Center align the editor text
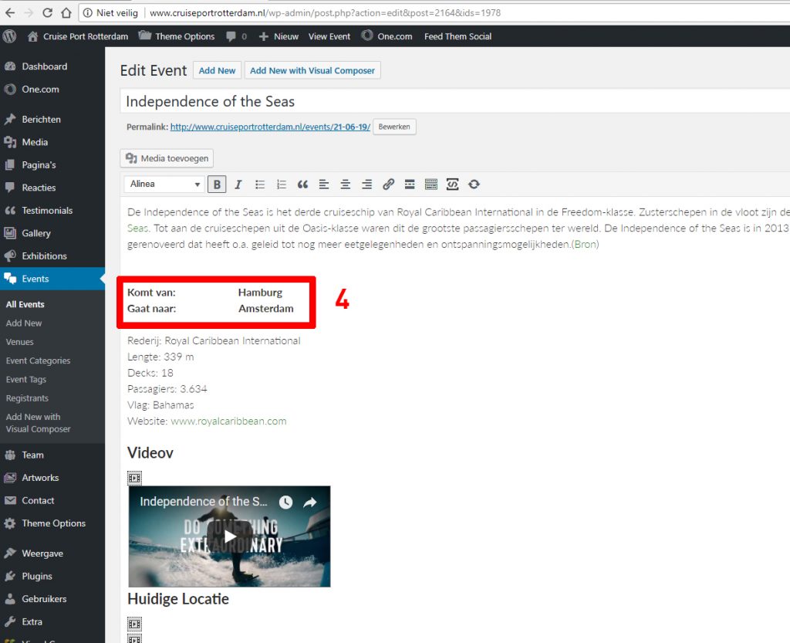Viewport: 790px width, 643px height. pos(345,184)
